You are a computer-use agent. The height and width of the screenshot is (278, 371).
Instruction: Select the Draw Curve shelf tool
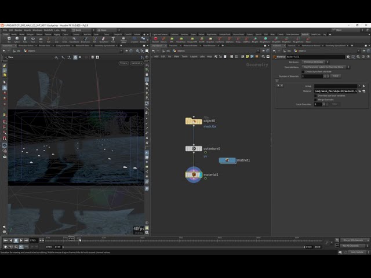(85, 39)
